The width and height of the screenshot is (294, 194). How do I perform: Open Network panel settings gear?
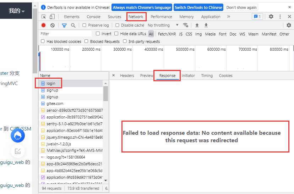(289, 25)
